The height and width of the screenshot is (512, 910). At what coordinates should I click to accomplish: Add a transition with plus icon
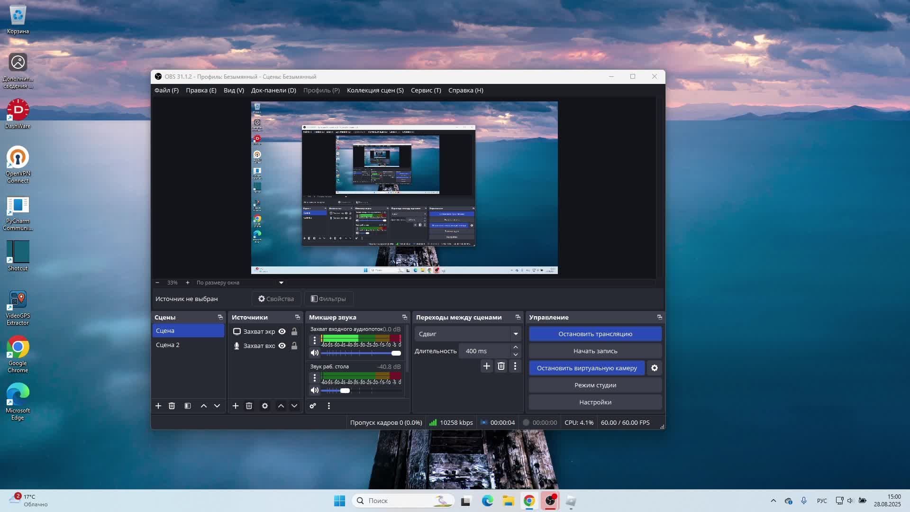click(486, 366)
